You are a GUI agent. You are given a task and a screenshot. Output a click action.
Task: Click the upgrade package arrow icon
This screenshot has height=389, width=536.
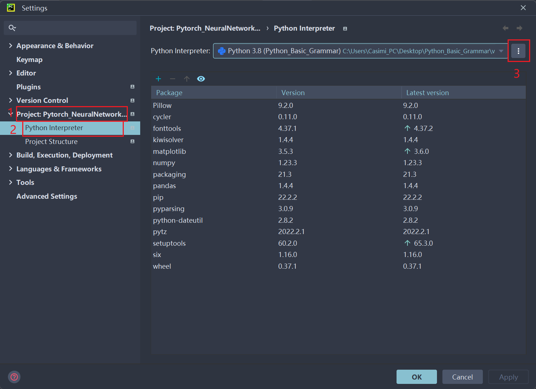click(187, 79)
